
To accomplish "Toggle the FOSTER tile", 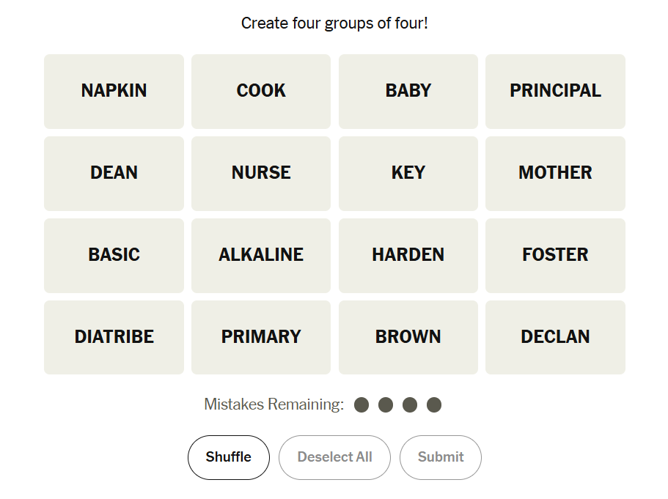I will (555, 255).
